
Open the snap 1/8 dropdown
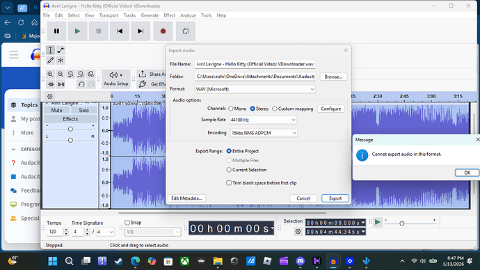tap(153, 232)
